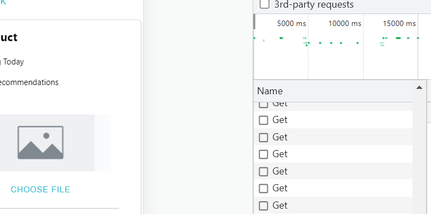
Task: Click the image placeholder icon
Action: 41,142
